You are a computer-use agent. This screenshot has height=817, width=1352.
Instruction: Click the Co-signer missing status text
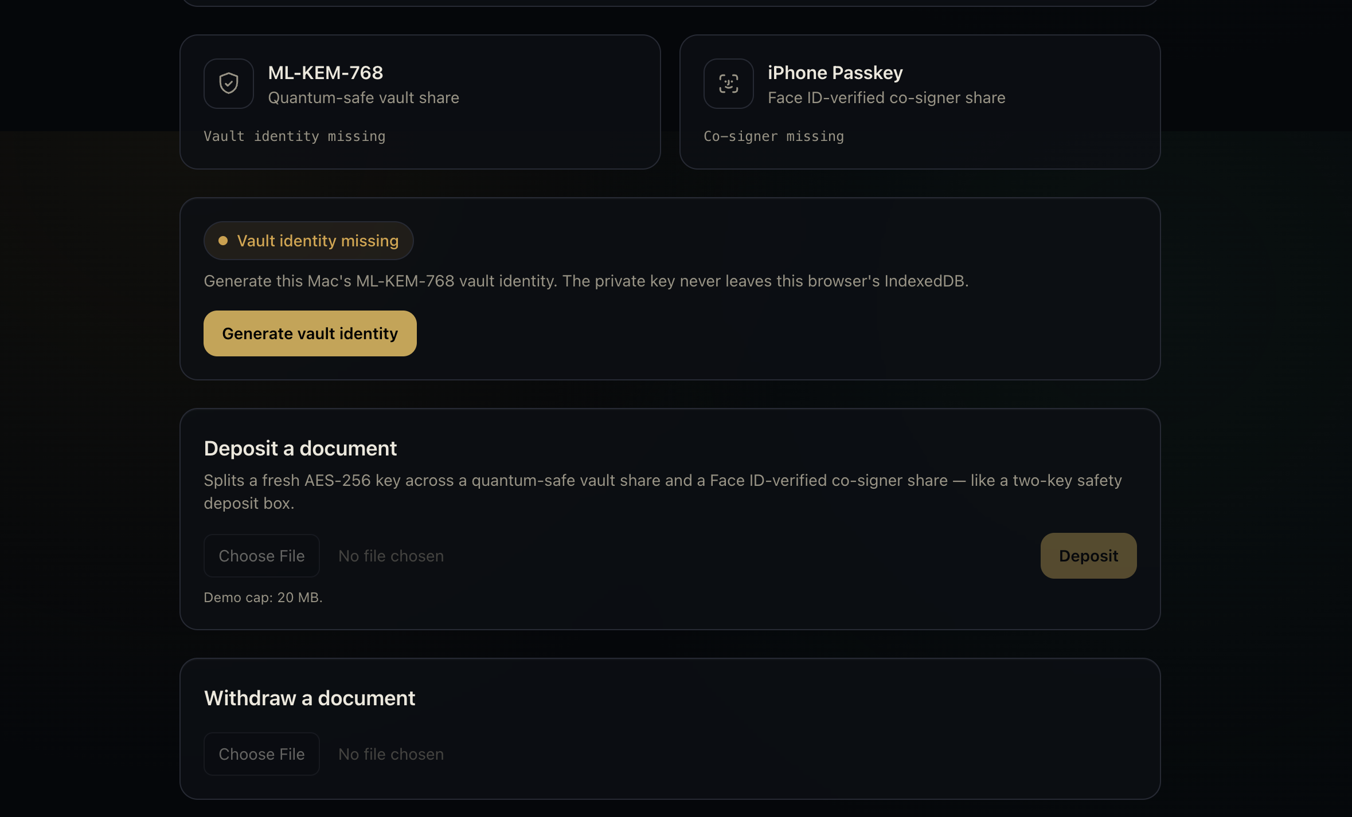tap(774, 136)
